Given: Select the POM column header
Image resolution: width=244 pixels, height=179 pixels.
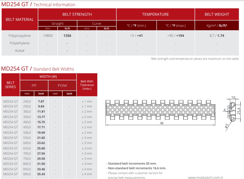Looking at the screenshot, I should [62, 86].
